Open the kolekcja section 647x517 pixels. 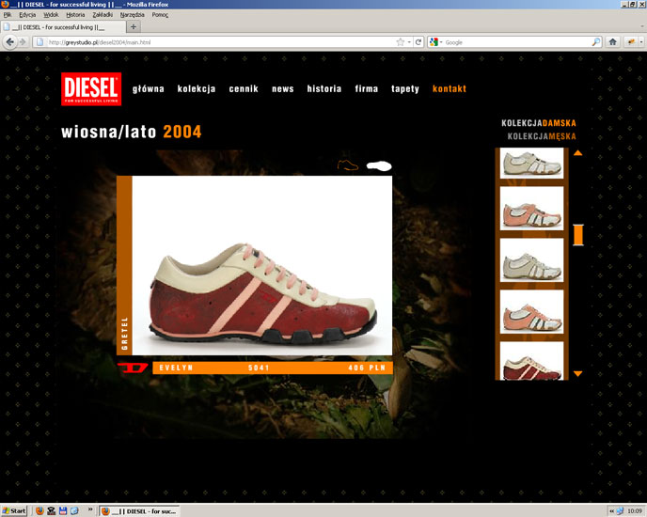[x=197, y=88]
